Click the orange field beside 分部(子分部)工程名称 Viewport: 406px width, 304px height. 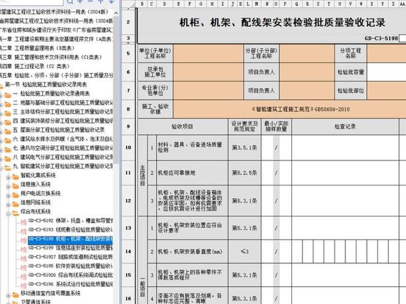pyautogui.click(x=307, y=53)
